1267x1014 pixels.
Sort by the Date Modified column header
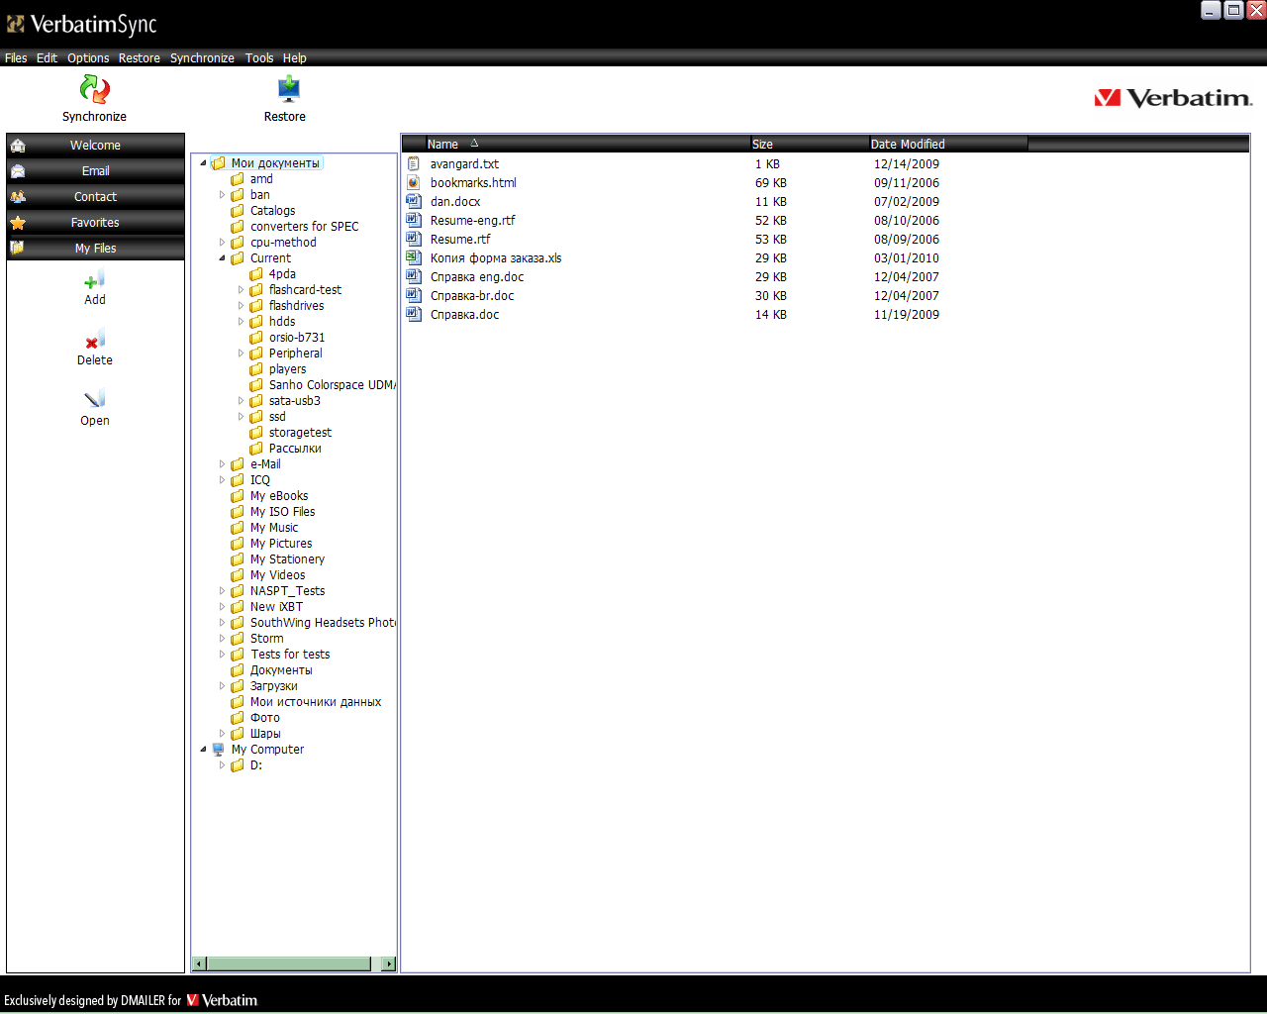click(948, 144)
